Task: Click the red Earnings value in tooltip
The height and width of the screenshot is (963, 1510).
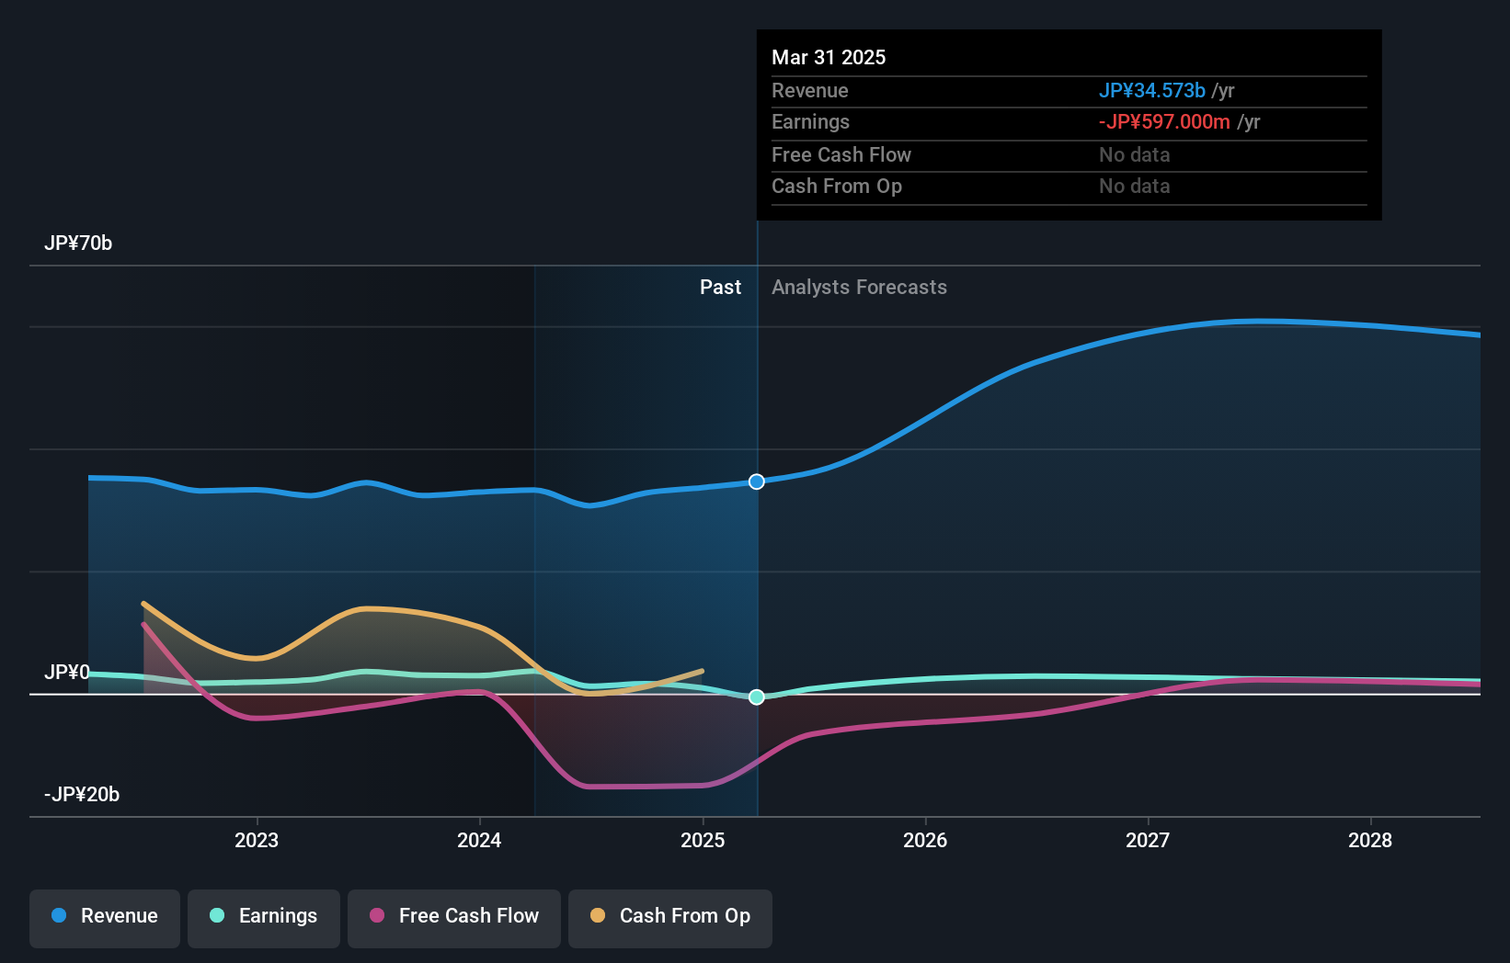Action: pyautogui.click(x=1162, y=121)
